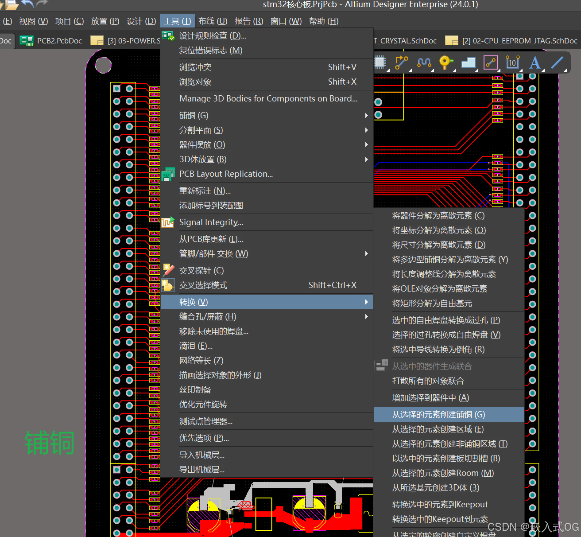
Task: Choose Manage 3D Bodies for Components on Board
Action: pyautogui.click(x=267, y=98)
